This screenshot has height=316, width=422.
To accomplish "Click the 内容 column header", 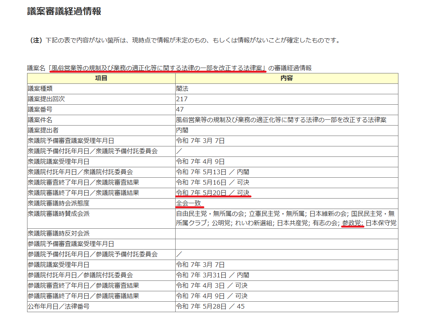I will click(287, 78).
